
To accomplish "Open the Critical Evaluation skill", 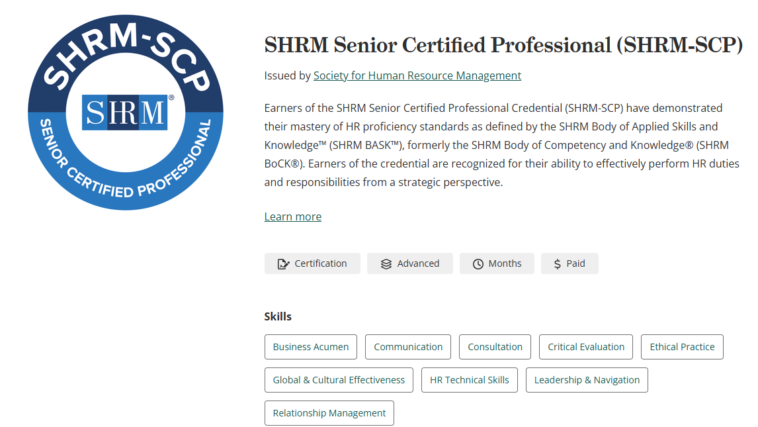I will (x=585, y=347).
